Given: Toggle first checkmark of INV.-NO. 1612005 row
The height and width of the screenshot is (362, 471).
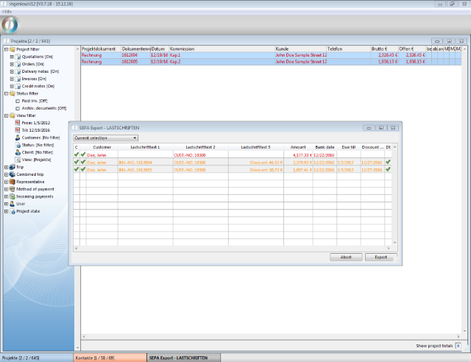Looking at the screenshot, I should [x=77, y=169].
